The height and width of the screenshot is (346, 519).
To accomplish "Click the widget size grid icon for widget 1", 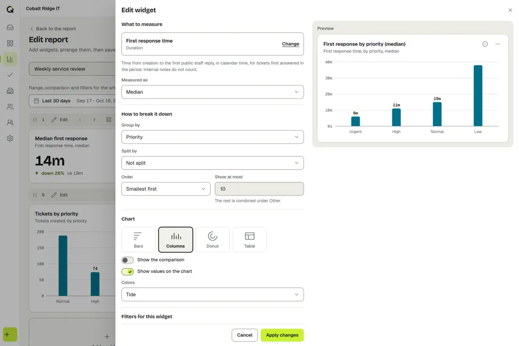I will [108, 120].
